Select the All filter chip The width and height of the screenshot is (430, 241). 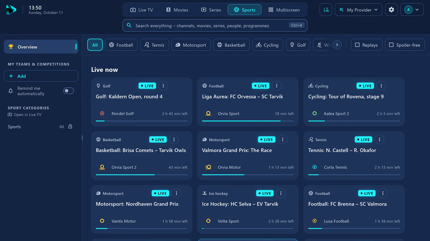point(95,45)
